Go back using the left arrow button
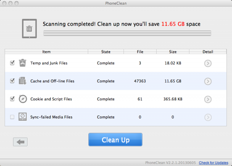The width and height of the screenshot is (232, 166). tap(20, 142)
